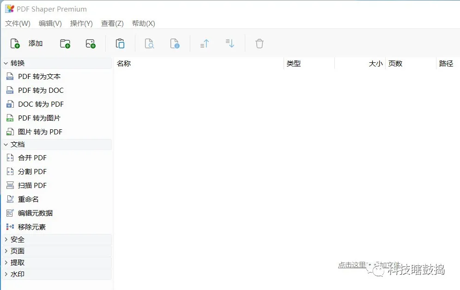Expand the 水印 section

[x=6, y=274]
